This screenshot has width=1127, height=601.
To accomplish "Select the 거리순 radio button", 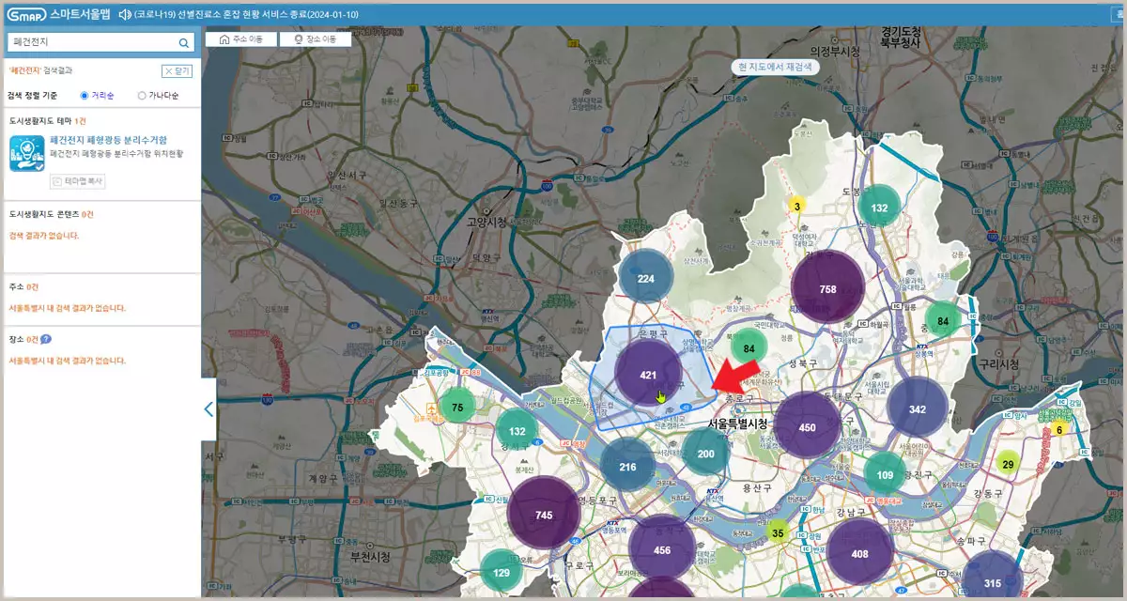I will click(85, 96).
